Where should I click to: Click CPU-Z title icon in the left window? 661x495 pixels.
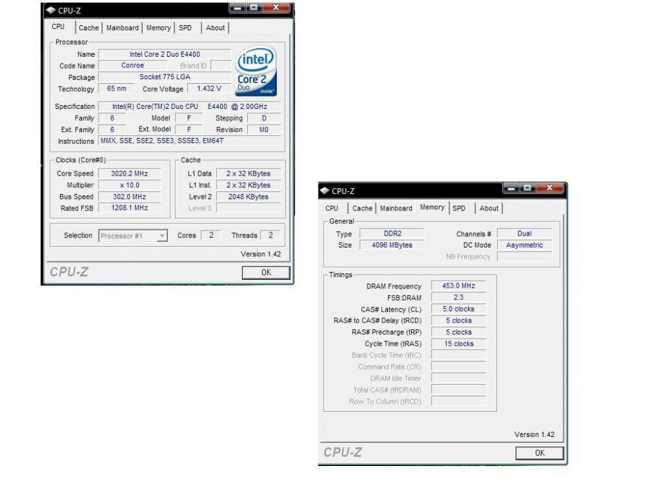pos(48,11)
